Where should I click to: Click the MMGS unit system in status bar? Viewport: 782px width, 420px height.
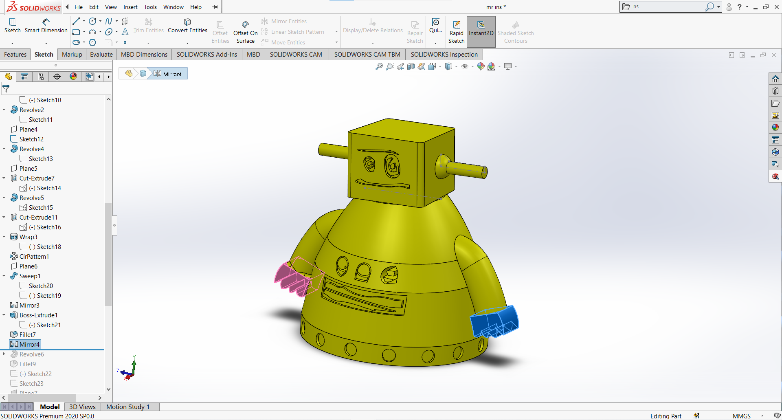[x=741, y=416]
